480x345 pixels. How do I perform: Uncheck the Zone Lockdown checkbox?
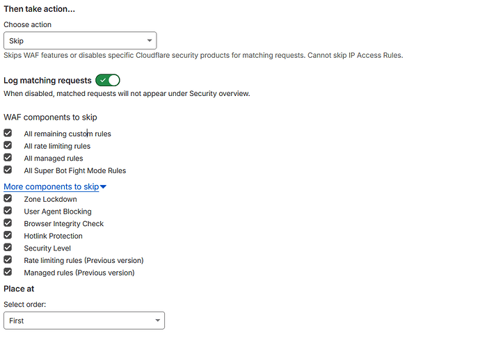pos(8,198)
